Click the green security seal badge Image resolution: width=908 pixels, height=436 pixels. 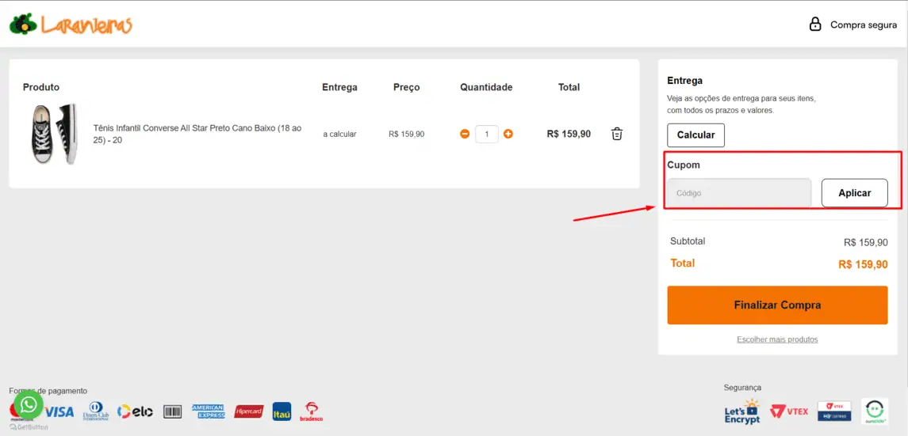875,411
